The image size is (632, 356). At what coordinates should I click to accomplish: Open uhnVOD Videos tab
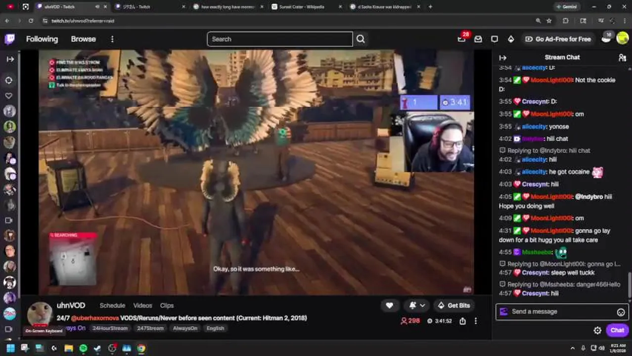[142, 306]
